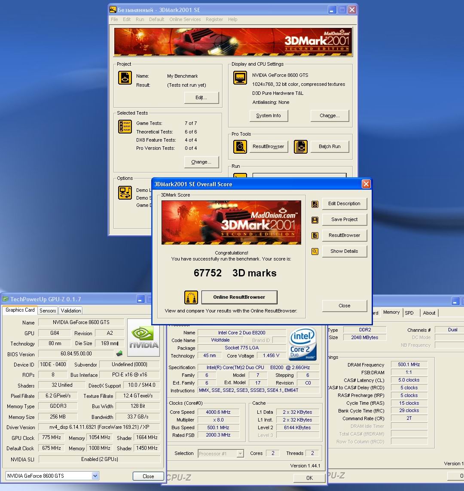464x491 pixels.
Task: Close the Overall Score dialog with X
Action: 366,184
